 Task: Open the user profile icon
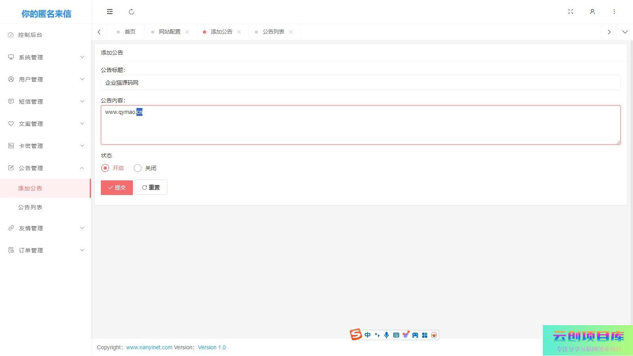tap(592, 12)
